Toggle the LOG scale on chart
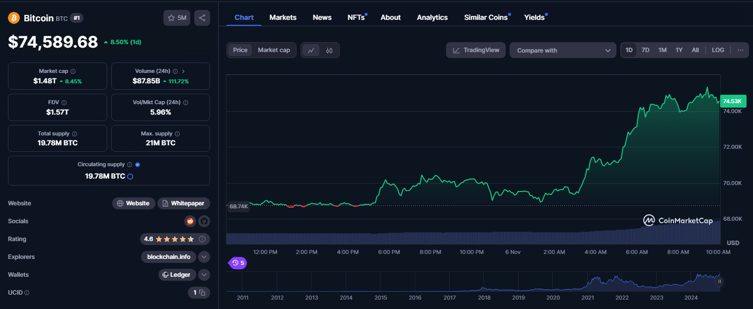The width and height of the screenshot is (753, 309). click(718, 50)
